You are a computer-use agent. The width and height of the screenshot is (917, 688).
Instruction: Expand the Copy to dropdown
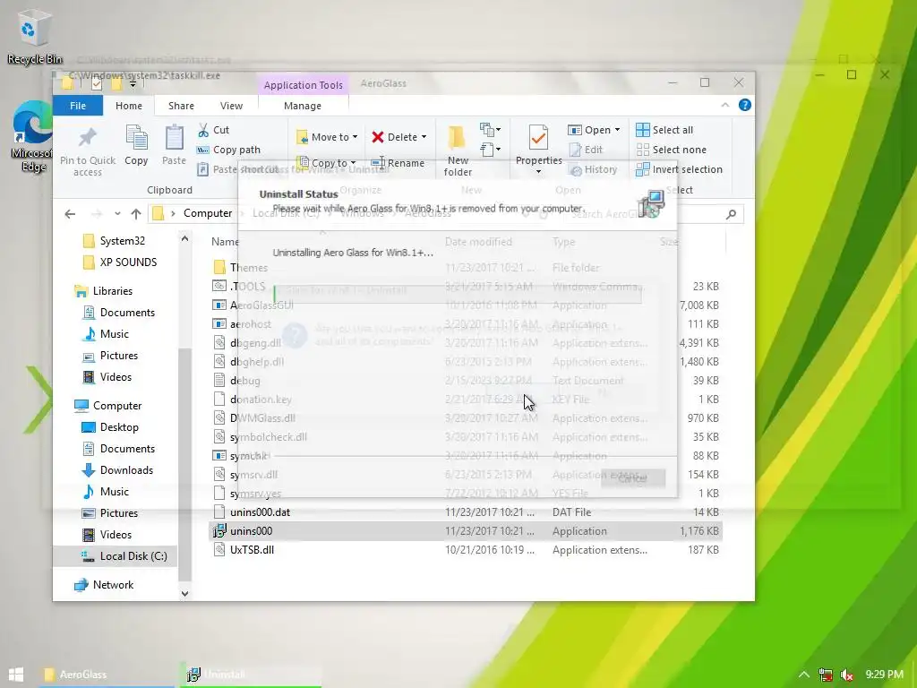[353, 163]
